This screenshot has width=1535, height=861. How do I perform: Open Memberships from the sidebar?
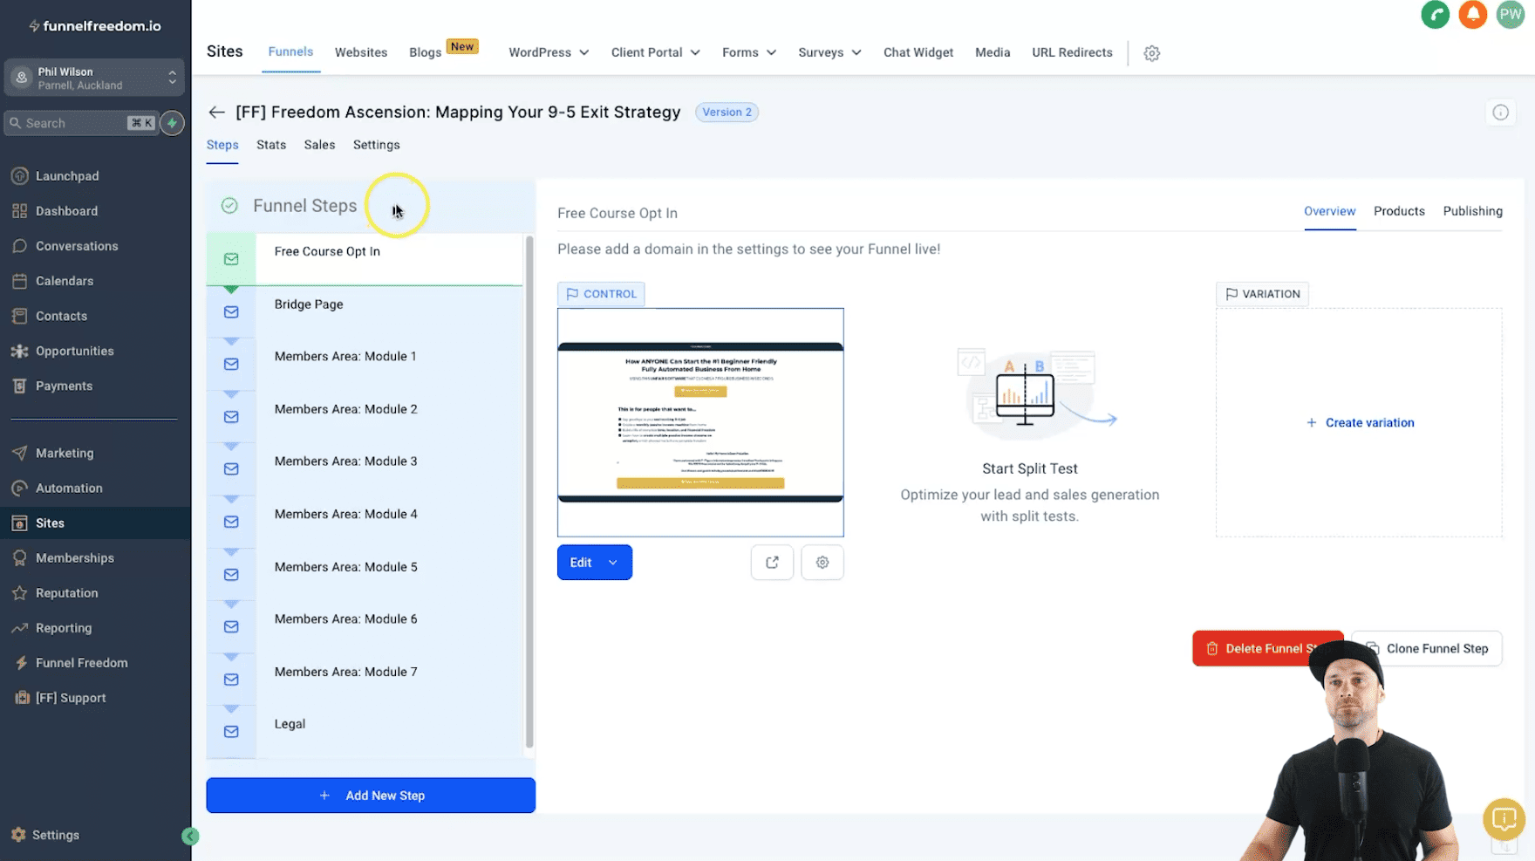(x=75, y=557)
